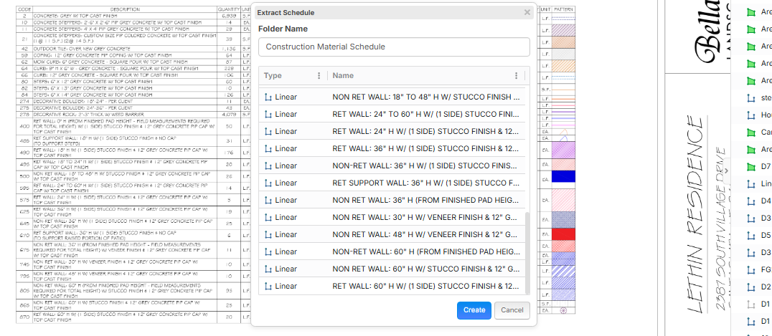Click the linear icon beside FG item
The height and width of the screenshot is (336, 772).
point(752,270)
